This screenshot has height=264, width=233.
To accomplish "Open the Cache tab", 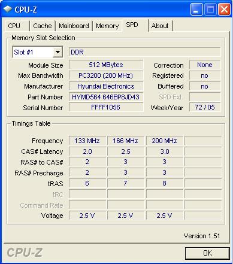I will pyautogui.click(x=43, y=26).
